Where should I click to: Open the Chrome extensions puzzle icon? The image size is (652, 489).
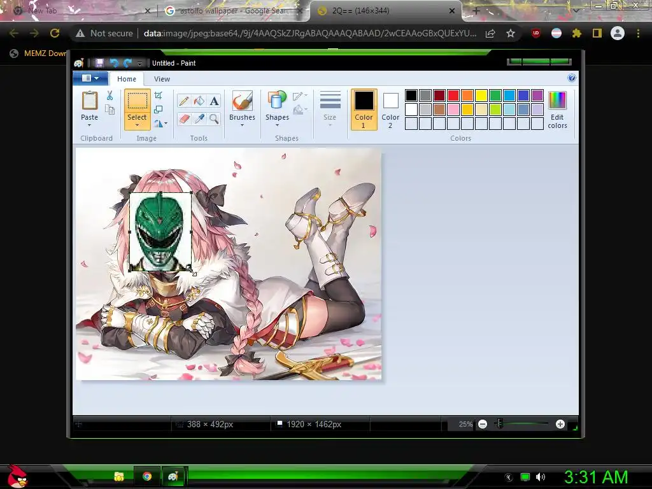(x=577, y=33)
